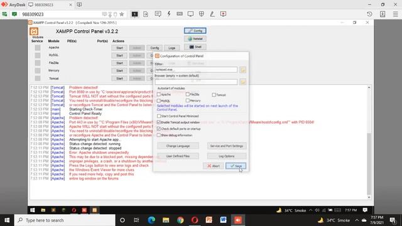The width and height of the screenshot is (402, 226).
Task: Click the Editor field with notepad.exe
Action: coord(196,70)
